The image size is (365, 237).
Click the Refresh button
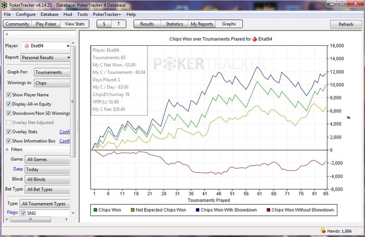[x=346, y=24]
